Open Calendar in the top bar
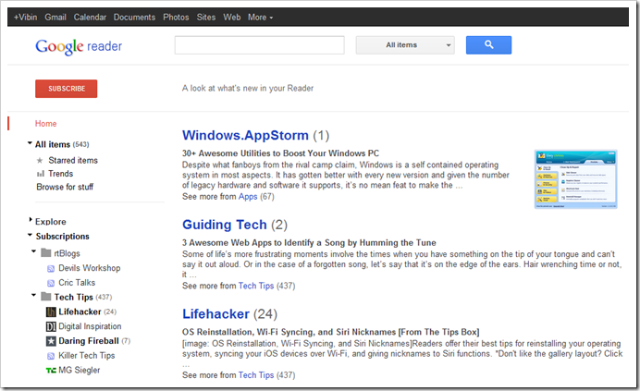This screenshot has width=640, height=391. coord(90,18)
